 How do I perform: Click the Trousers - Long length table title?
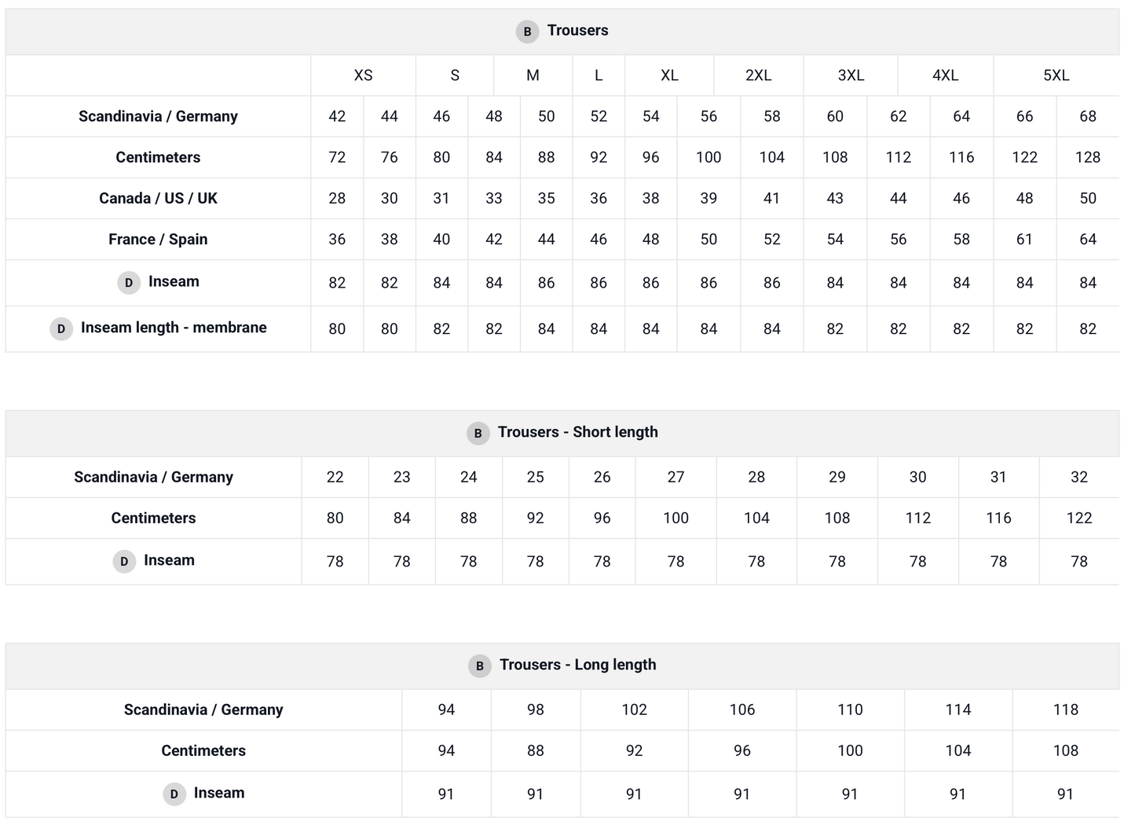pos(577,665)
